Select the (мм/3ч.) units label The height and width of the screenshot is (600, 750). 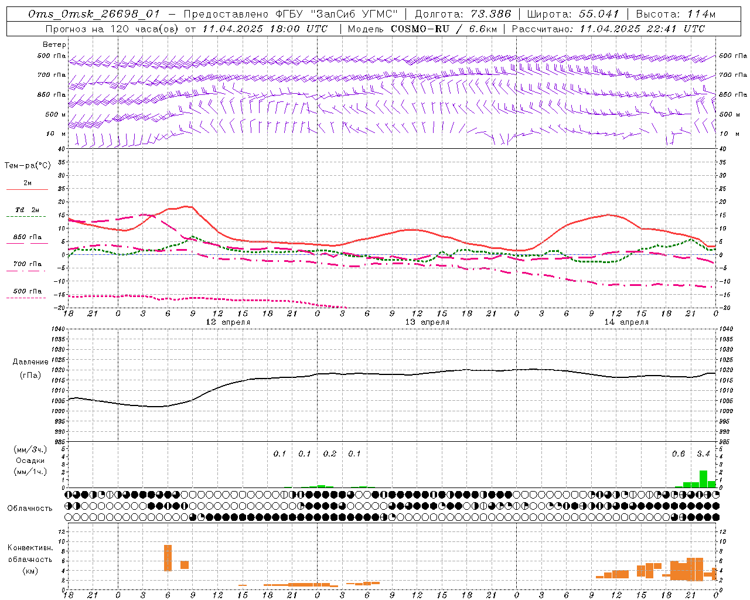pos(30,449)
